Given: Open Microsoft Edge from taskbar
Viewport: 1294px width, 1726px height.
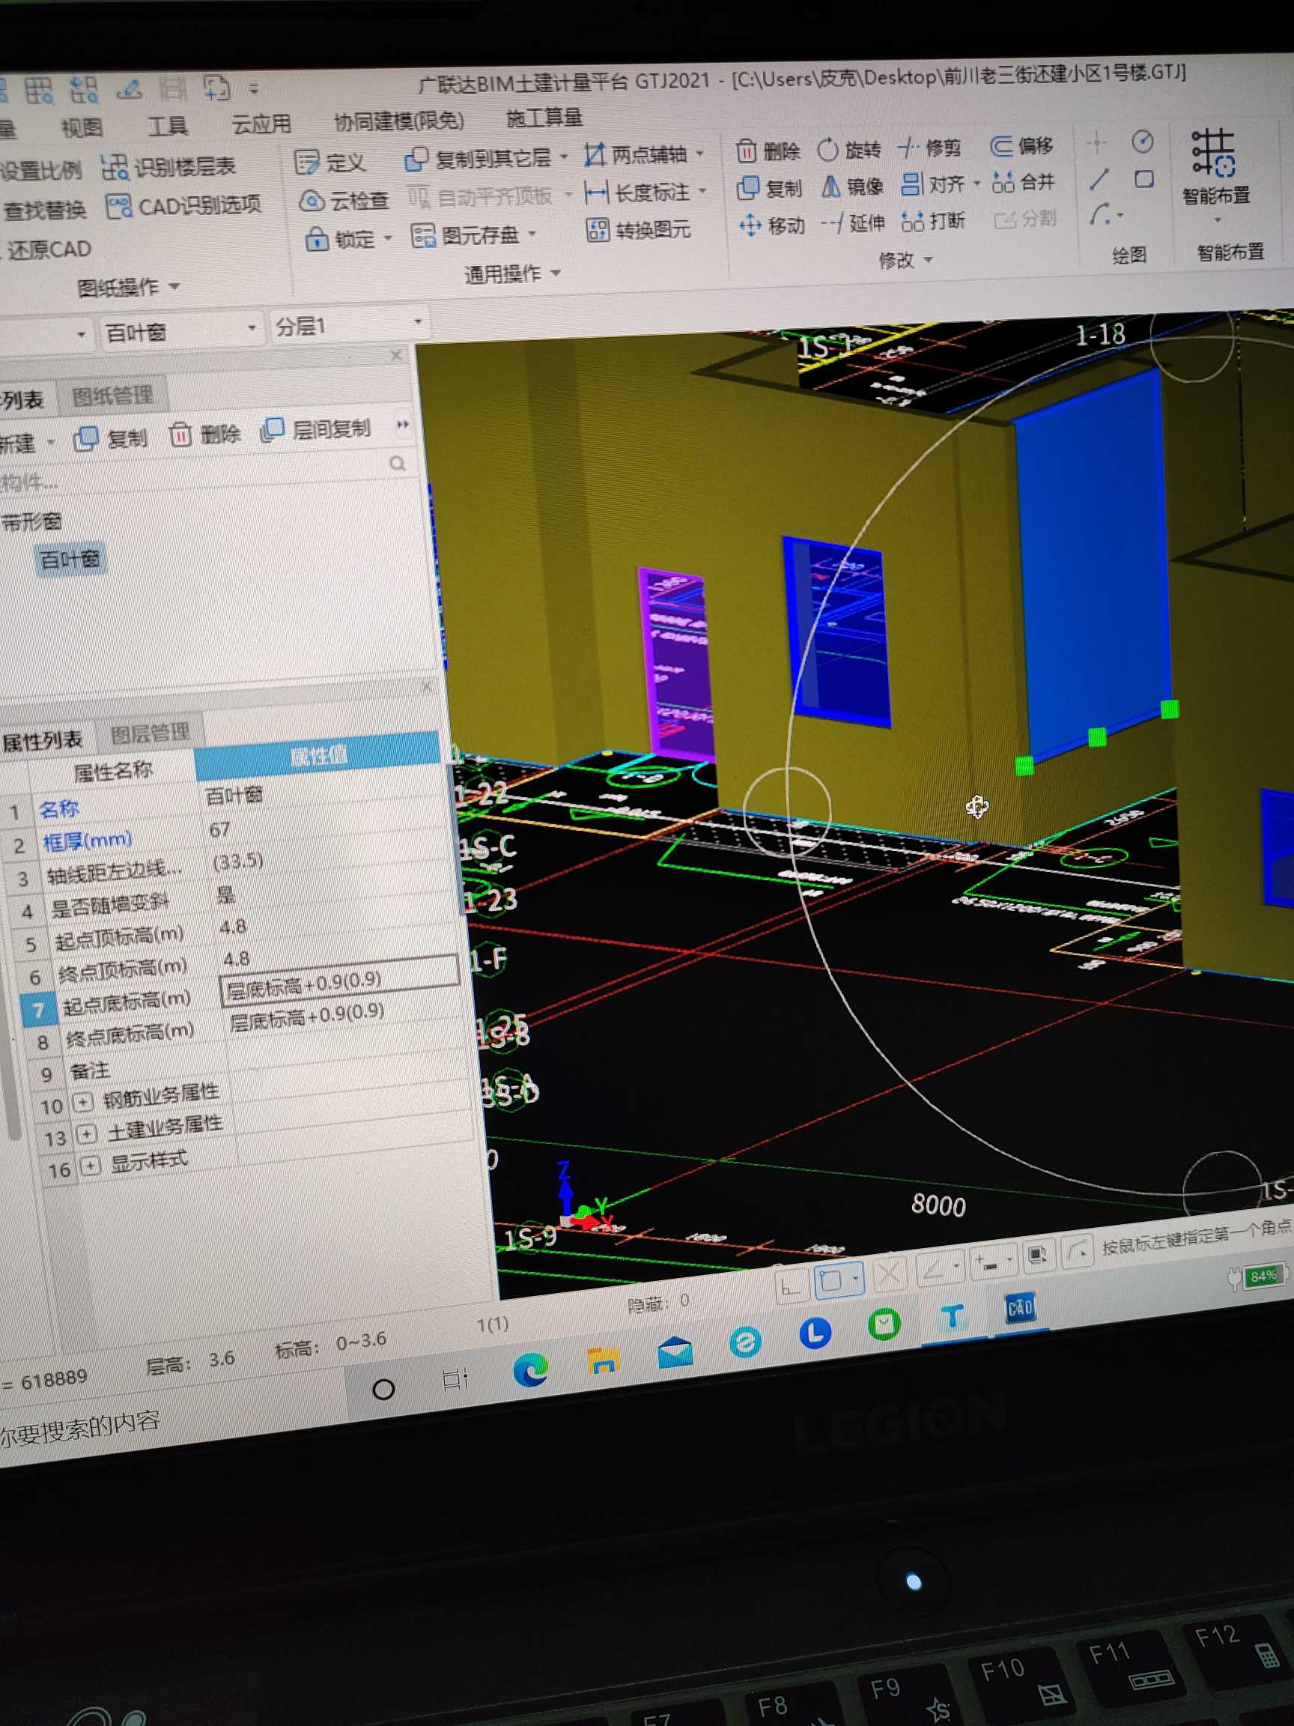Looking at the screenshot, I should (530, 1369).
